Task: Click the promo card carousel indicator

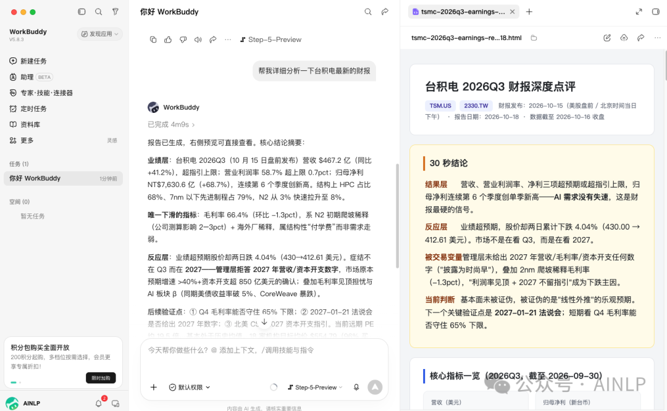Action: [15, 383]
